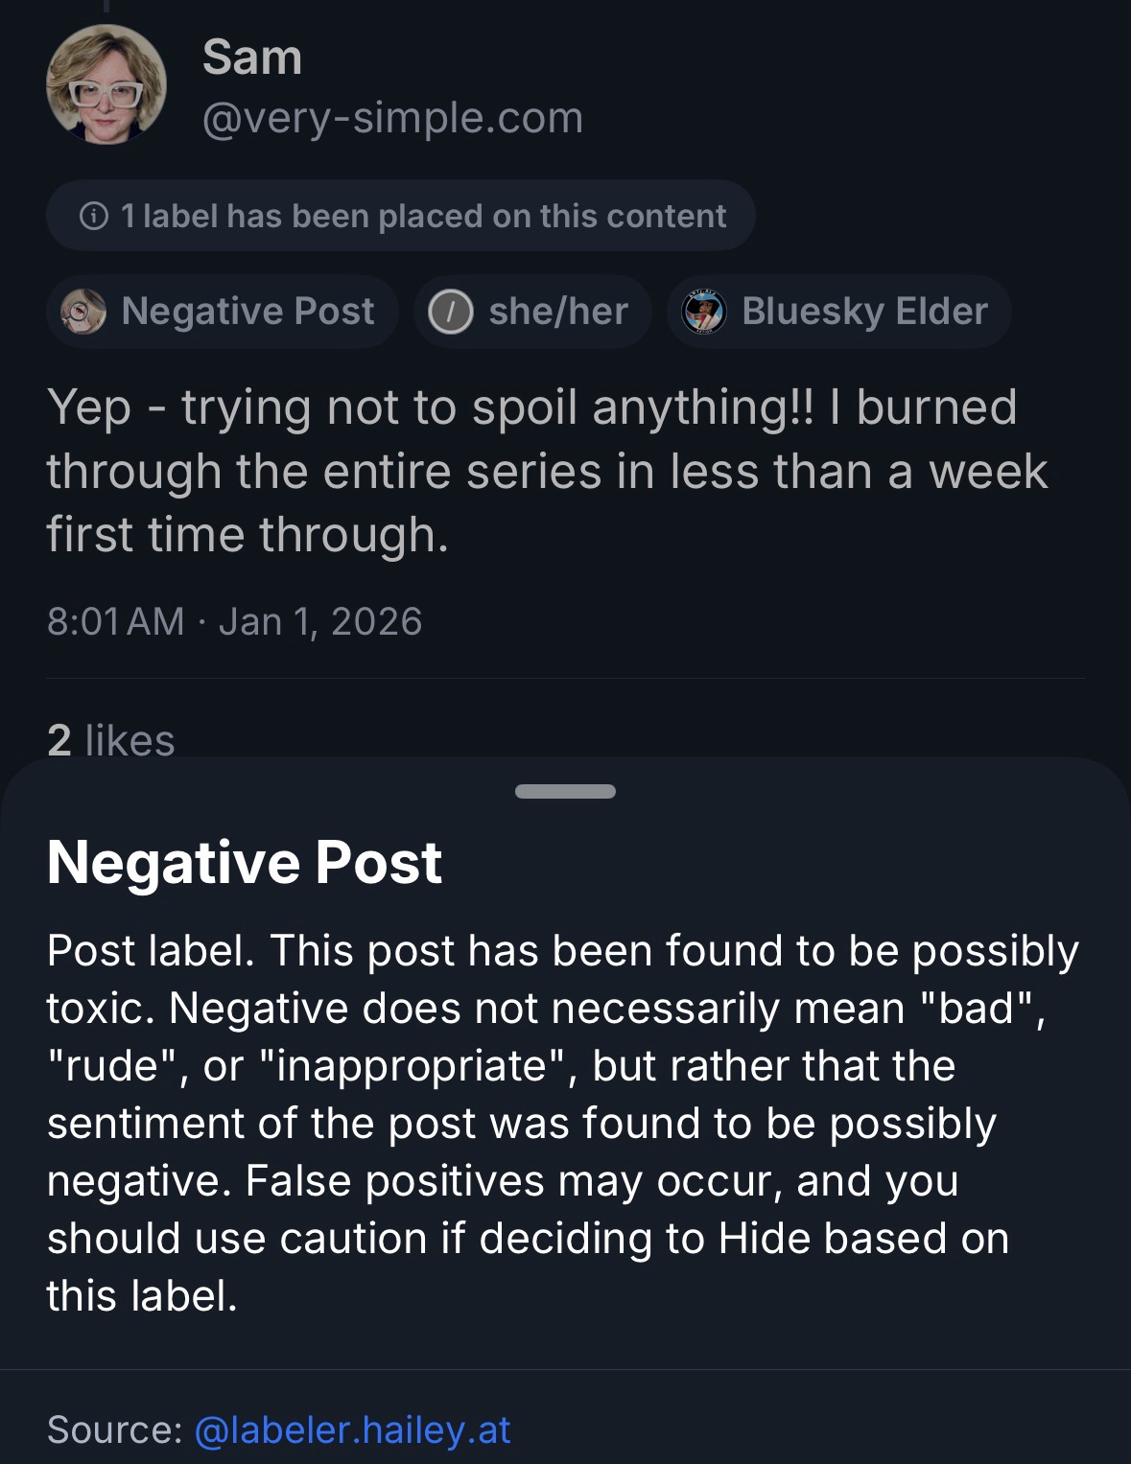1131x1464 pixels.
Task: Click the Bluesky Elder badge icon
Action: coord(703,312)
